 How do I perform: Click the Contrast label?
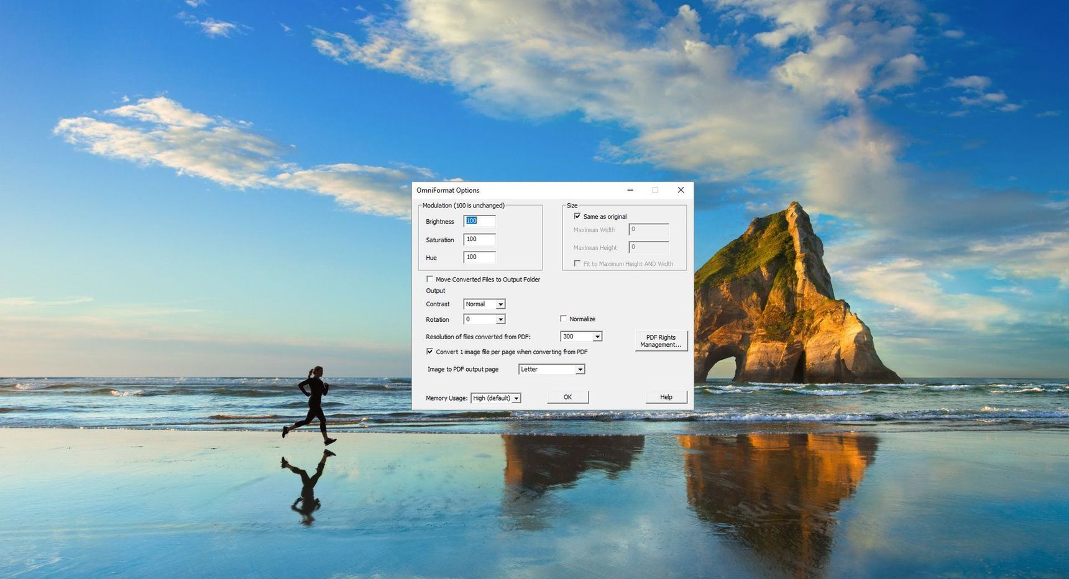click(x=438, y=304)
